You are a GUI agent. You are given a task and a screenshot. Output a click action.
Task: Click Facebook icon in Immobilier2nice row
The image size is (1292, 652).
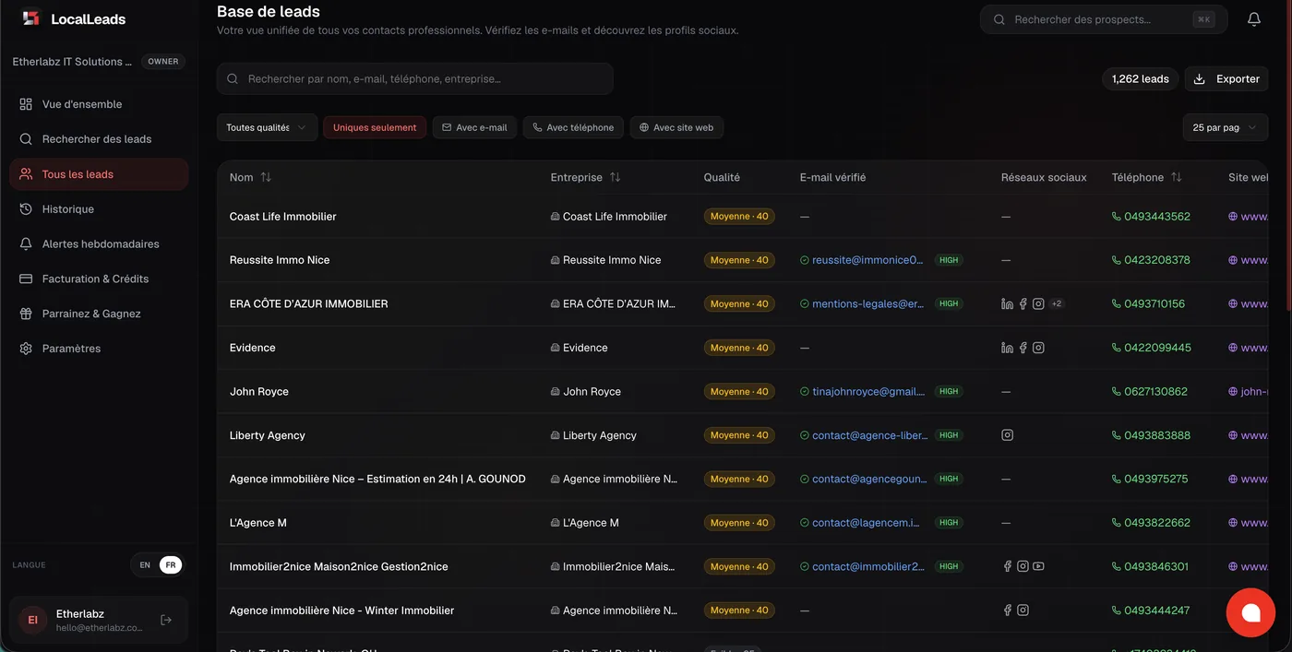point(1007,566)
